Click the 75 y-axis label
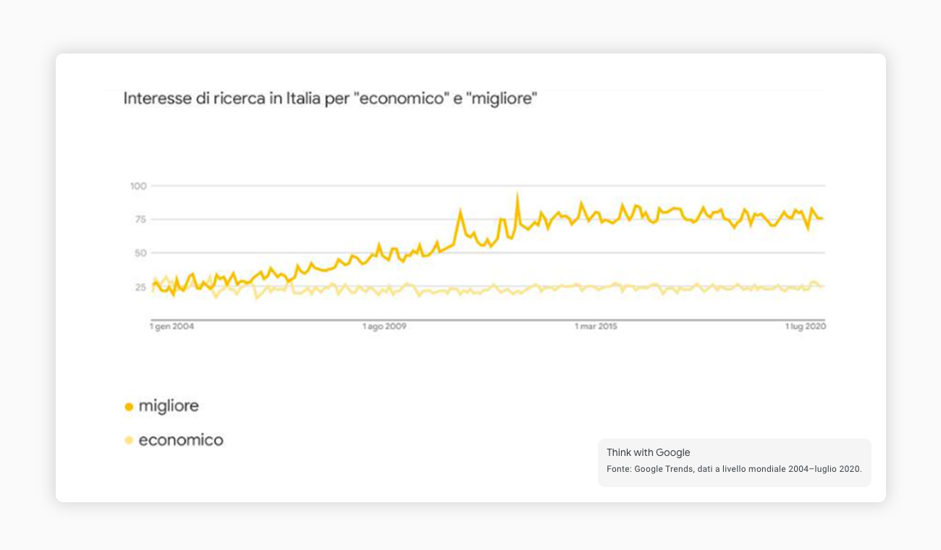This screenshot has height=550, width=941. pyautogui.click(x=140, y=219)
